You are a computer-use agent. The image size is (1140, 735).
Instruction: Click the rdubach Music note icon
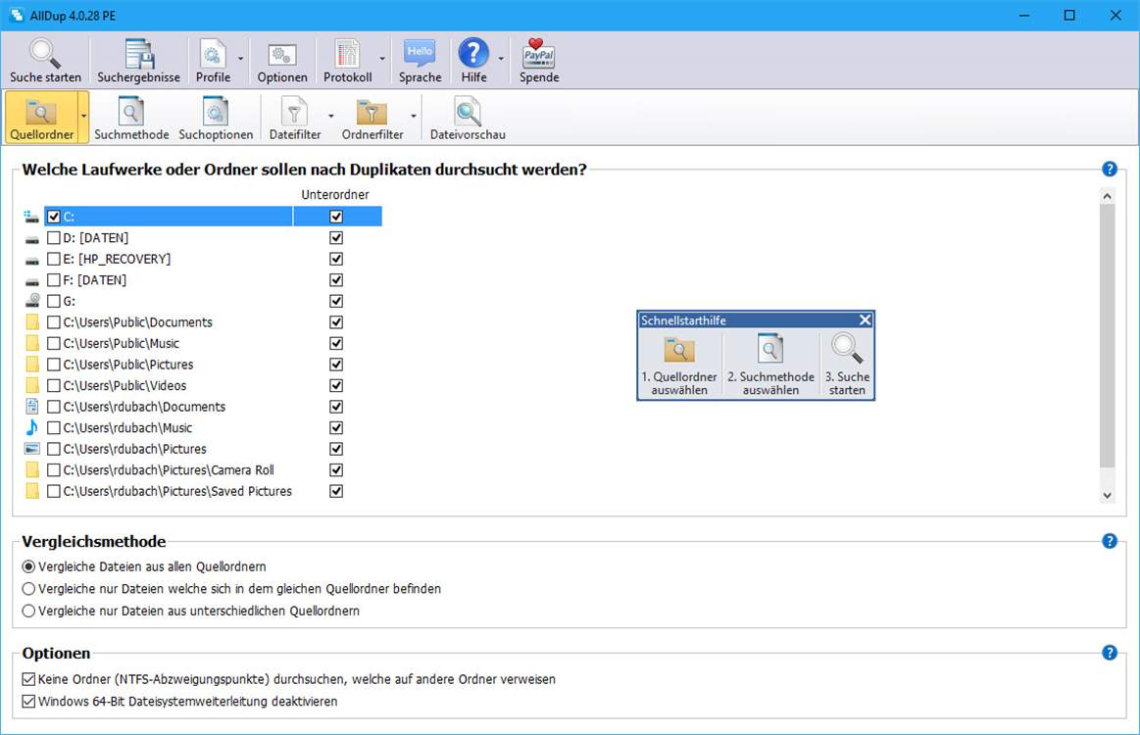32,427
